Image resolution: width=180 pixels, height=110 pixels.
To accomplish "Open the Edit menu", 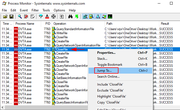I will [x=13, y=10].
